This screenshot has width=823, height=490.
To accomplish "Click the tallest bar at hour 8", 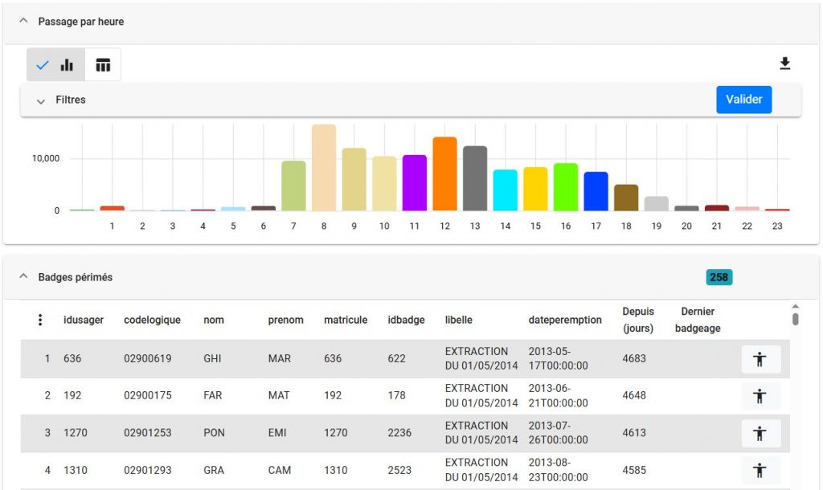I will pos(324,168).
